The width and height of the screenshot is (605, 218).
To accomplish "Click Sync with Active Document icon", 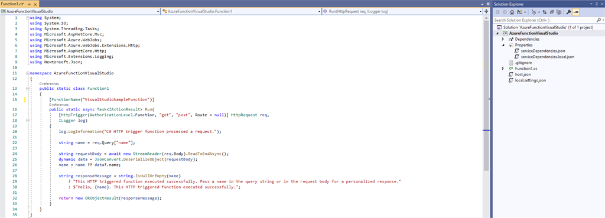I will (544, 12).
